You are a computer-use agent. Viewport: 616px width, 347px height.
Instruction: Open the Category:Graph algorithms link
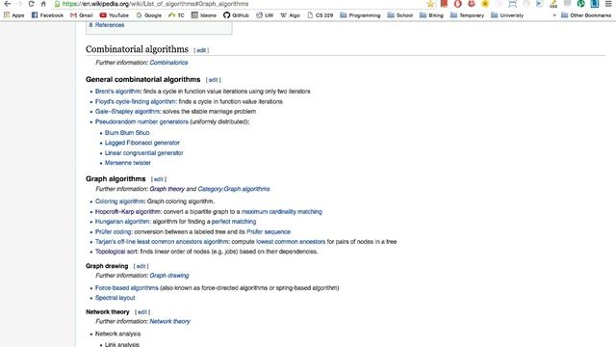pos(234,189)
